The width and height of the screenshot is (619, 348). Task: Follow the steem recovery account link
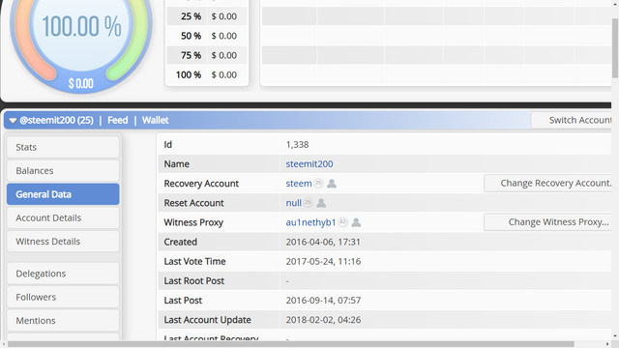click(x=299, y=184)
